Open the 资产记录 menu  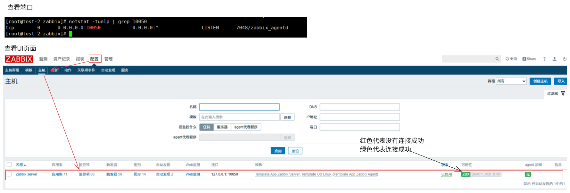point(62,59)
